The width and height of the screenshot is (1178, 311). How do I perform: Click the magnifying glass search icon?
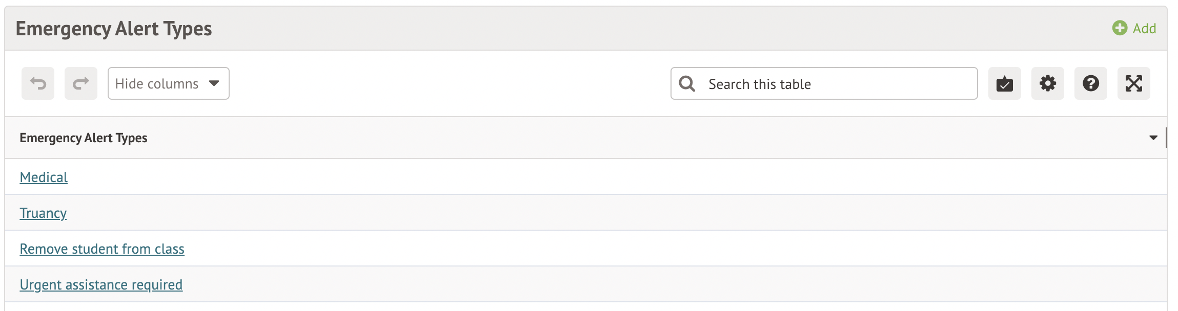pyautogui.click(x=687, y=84)
